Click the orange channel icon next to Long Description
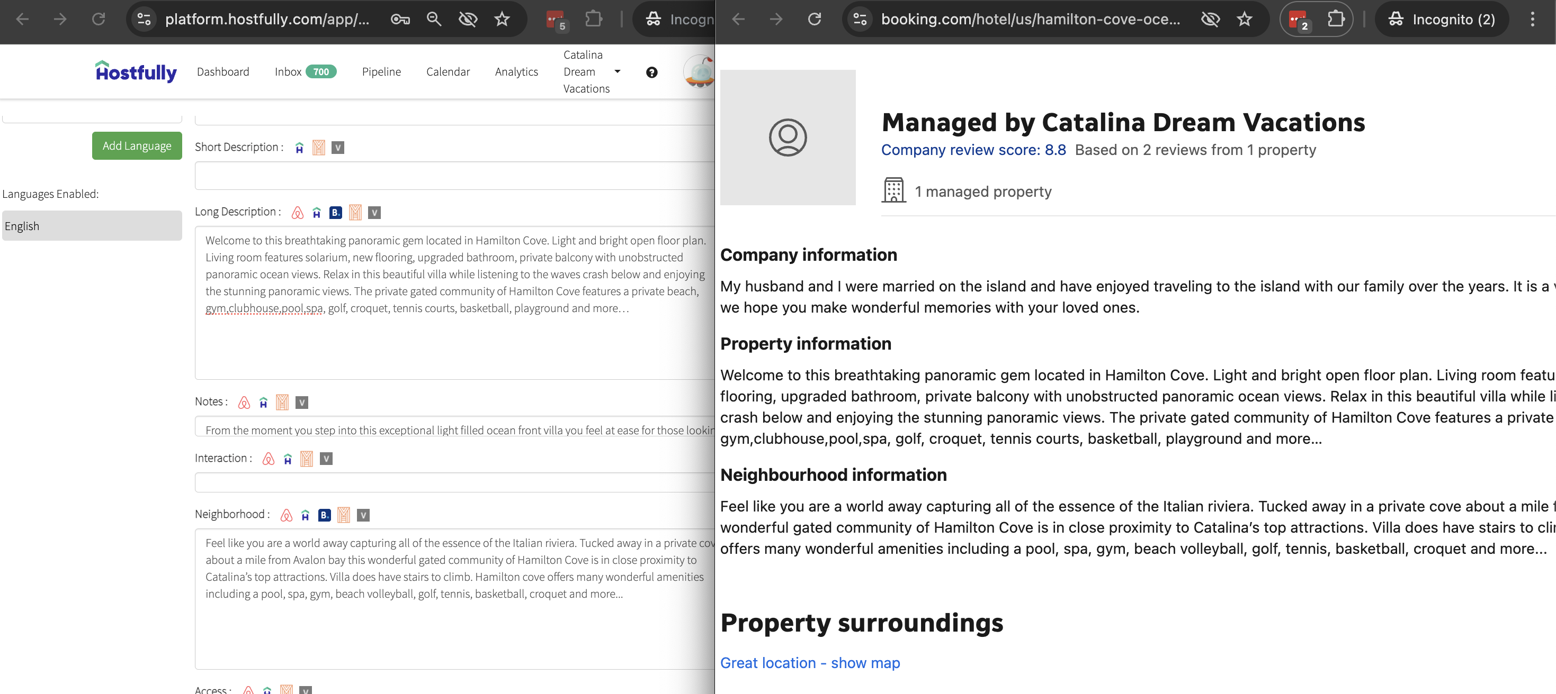The width and height of the screenshot is (1556, 694). pyautogui.click(x=355, y=213)
